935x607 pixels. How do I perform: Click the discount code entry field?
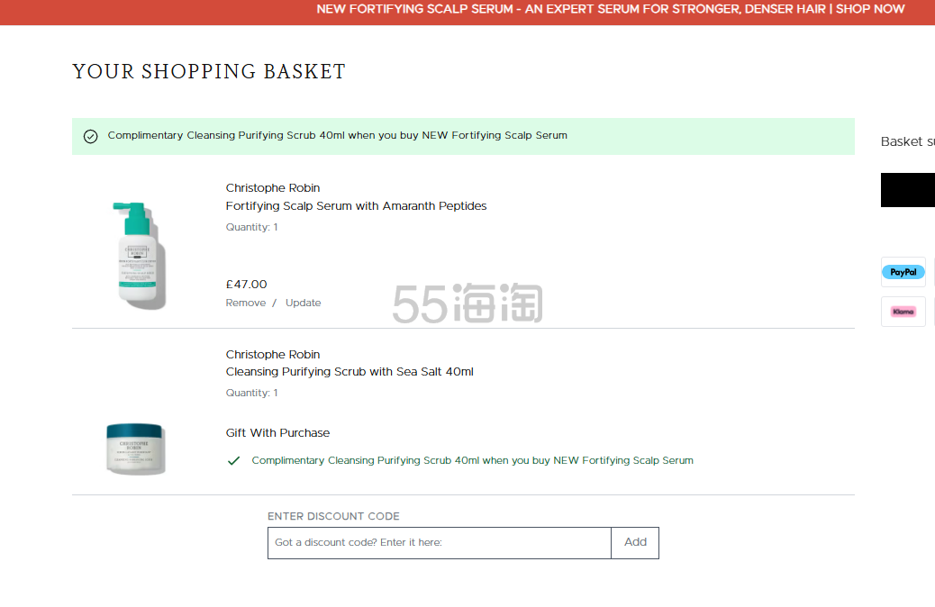[x=440, y=543]
